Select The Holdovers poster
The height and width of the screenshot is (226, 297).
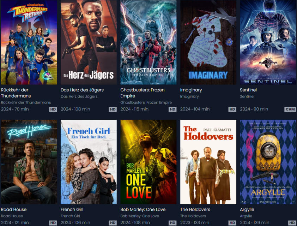point(208,162)
